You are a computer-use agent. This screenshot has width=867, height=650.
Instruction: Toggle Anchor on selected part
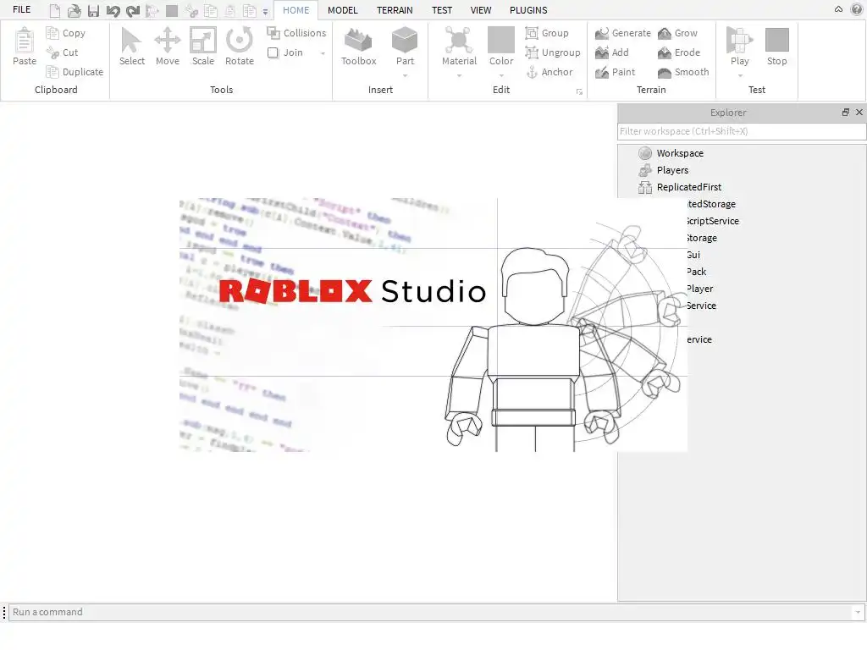coord(549,72)
